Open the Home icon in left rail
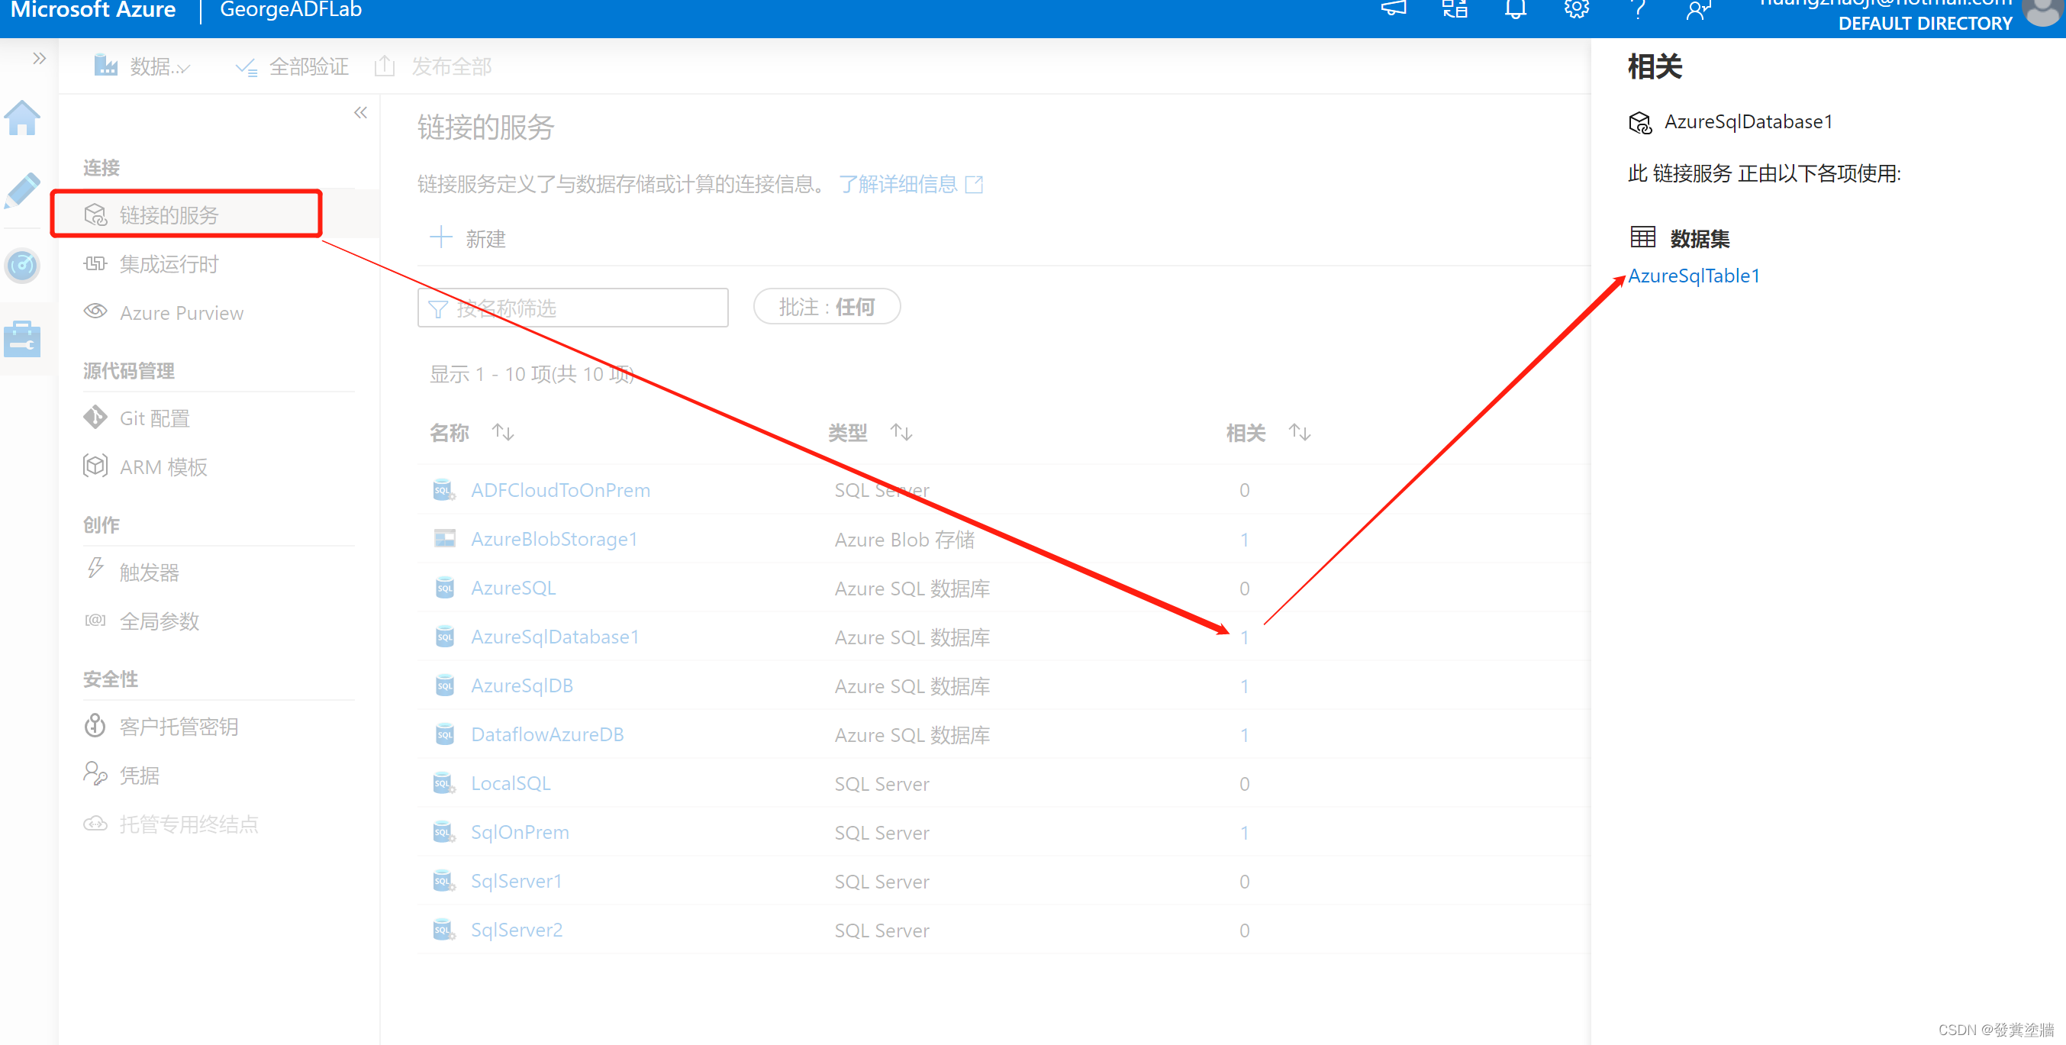The width and height of the screenshot is (2066, 1045). tap(22, 118)
